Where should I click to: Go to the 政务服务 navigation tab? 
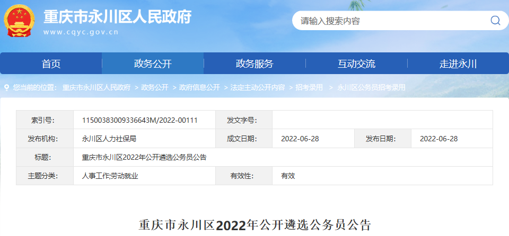coord(254,64)
